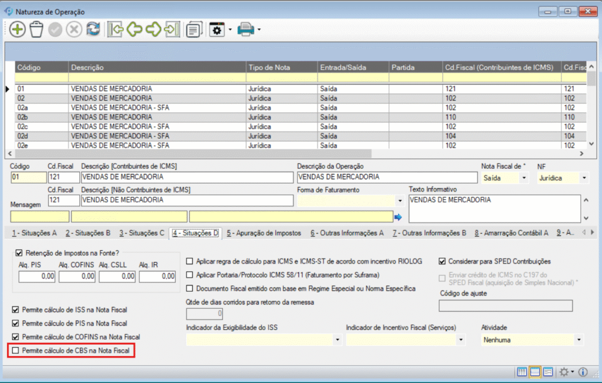
Task: Click the printer icon in toolbar
Action: coord(245,30)
